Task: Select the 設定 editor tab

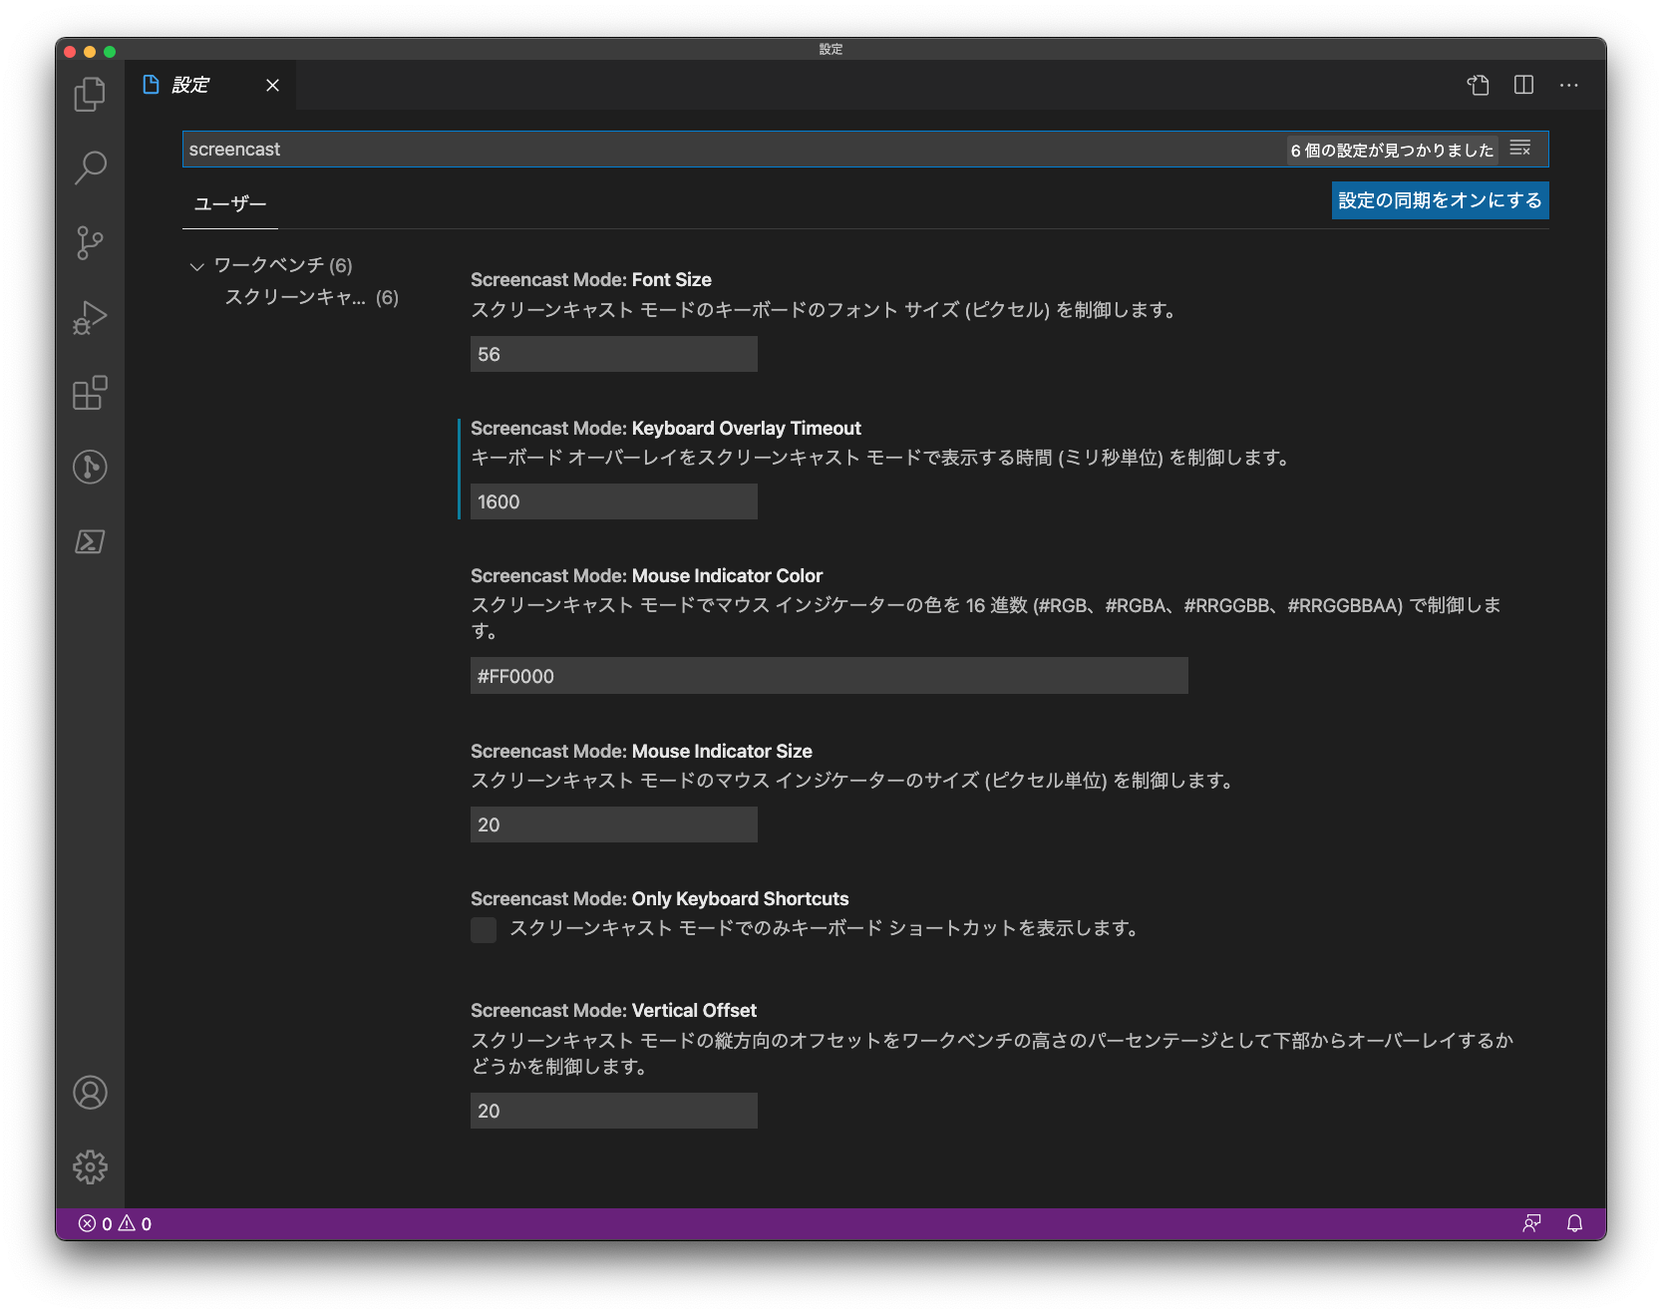Action: click(x=210, y=85)
